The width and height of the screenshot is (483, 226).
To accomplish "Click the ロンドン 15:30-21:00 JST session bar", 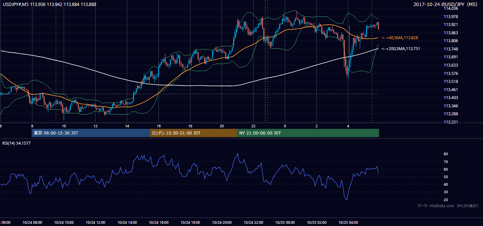I will (x=194, y=133).
